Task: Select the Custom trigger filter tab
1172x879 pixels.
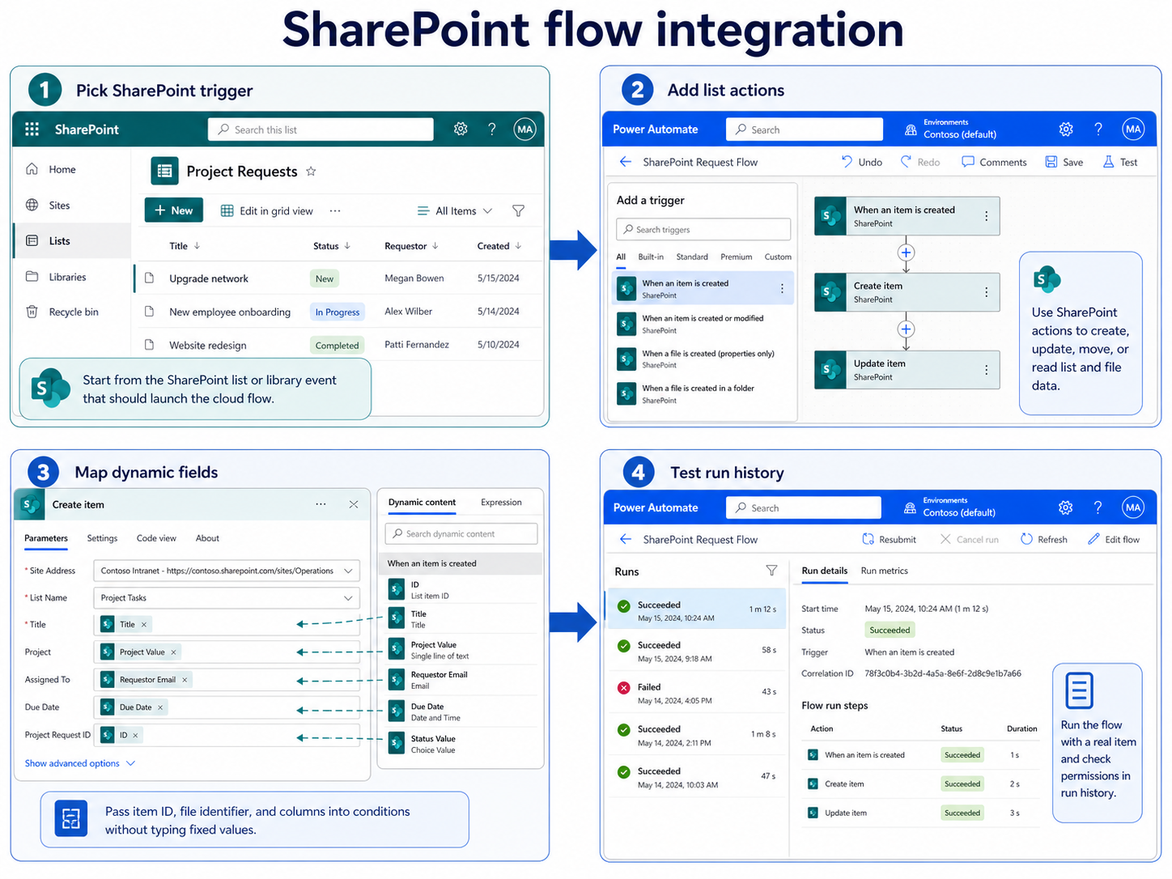Action: (778, 257)
